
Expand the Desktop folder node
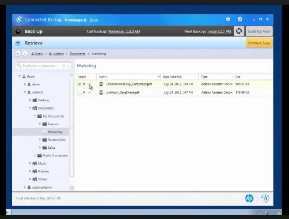(30, 100)
